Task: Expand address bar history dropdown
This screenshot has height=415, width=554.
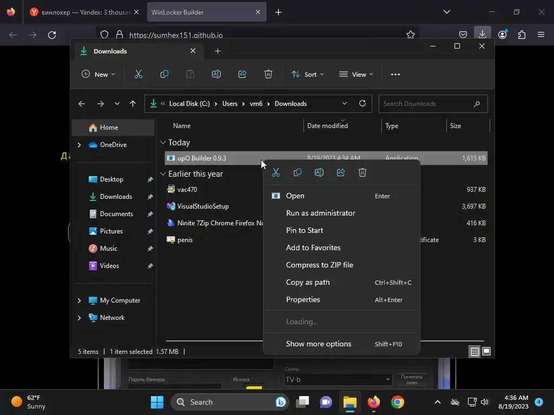Action: click(344, 103)
